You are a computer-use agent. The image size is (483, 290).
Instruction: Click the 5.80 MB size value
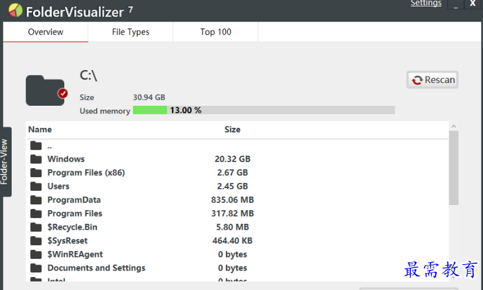point(232,227)
